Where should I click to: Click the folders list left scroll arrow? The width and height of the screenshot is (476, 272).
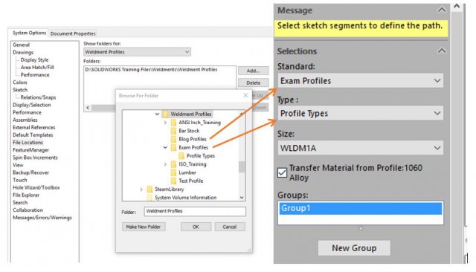pyautogui.click(x=88, y=108)
